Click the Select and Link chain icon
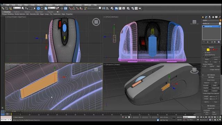 (x=3, y=8)
